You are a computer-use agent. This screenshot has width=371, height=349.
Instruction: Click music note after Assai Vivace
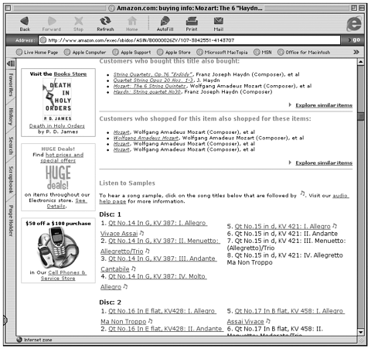click(268, 321)
